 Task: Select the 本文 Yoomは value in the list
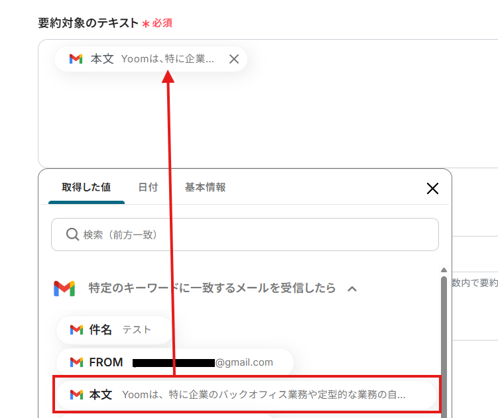pyautogui.click(x=247, y=395)
